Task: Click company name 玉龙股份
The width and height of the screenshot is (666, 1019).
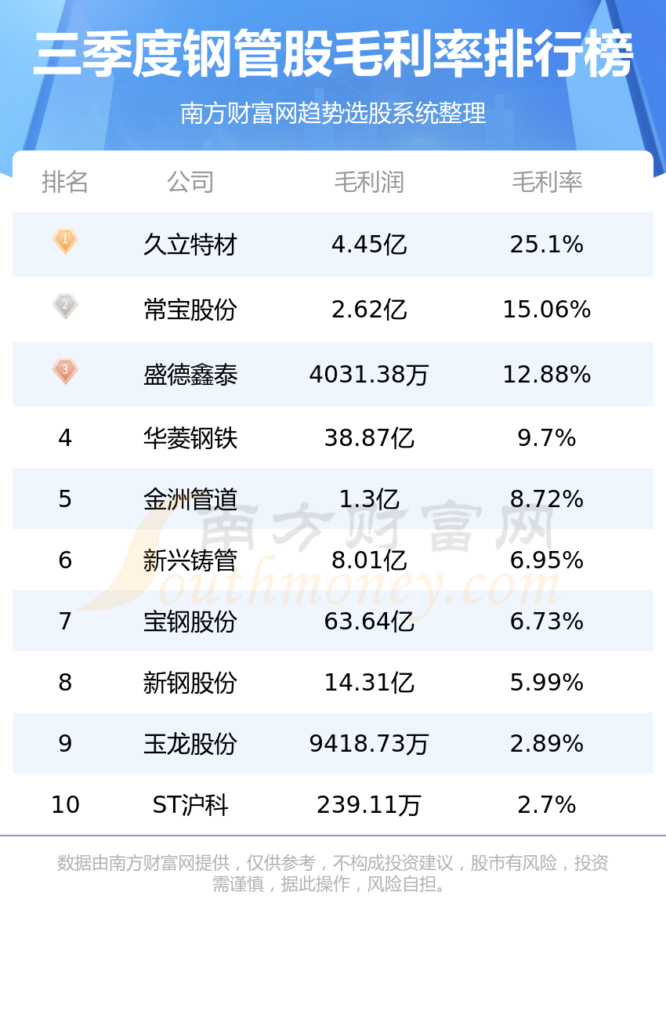Action: point(190,743)
